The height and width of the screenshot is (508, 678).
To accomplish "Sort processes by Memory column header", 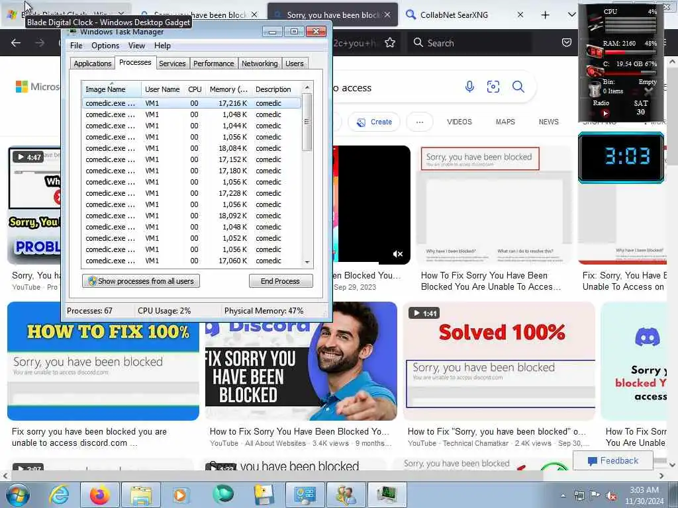I will pos(228,89).
